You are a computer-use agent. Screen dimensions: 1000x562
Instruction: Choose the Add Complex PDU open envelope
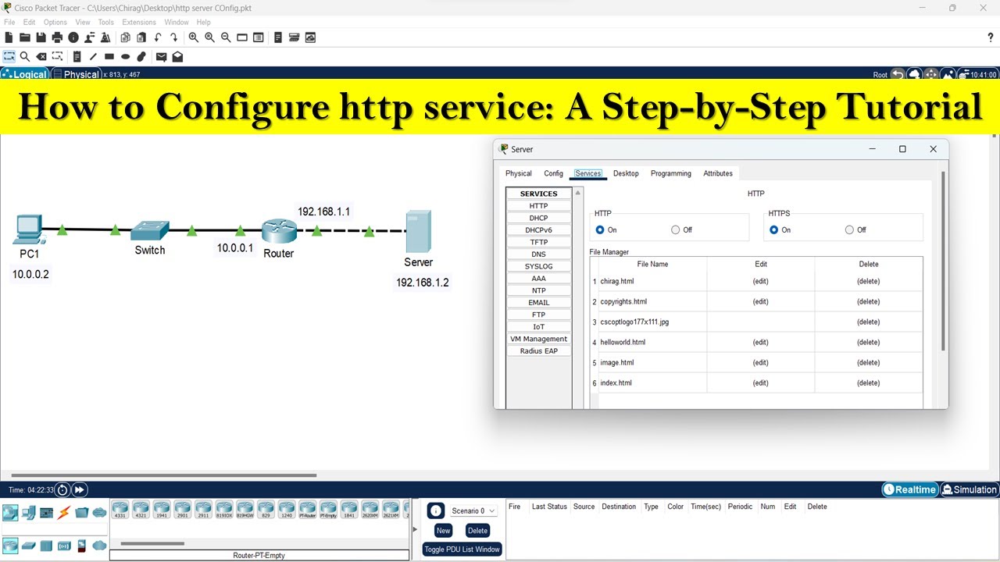[x=177, y=56]
